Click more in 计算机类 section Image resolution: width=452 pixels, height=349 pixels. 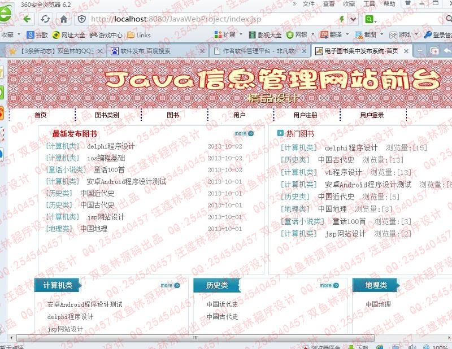click(x=170, y=285)
